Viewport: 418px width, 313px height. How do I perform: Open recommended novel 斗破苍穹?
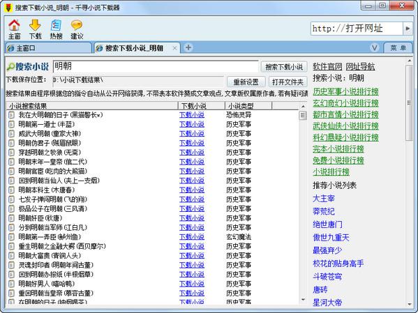327,277
